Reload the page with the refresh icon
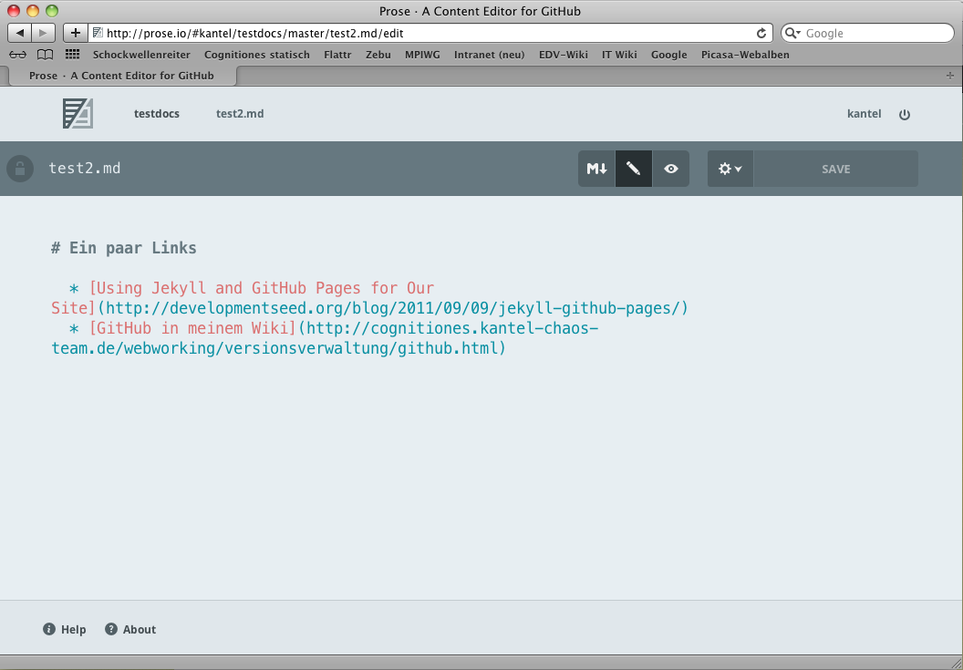Image resolution: width=963 pixels, height=670 pixels. coord(761,33)
